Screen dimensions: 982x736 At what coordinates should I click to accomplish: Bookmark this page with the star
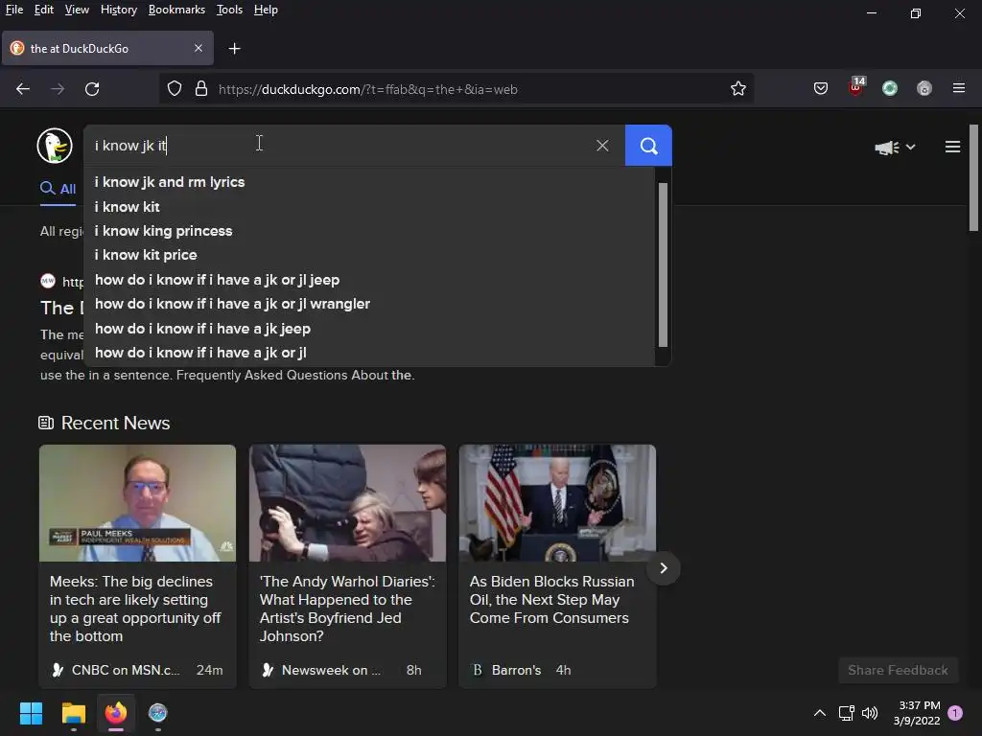(738, 89)
